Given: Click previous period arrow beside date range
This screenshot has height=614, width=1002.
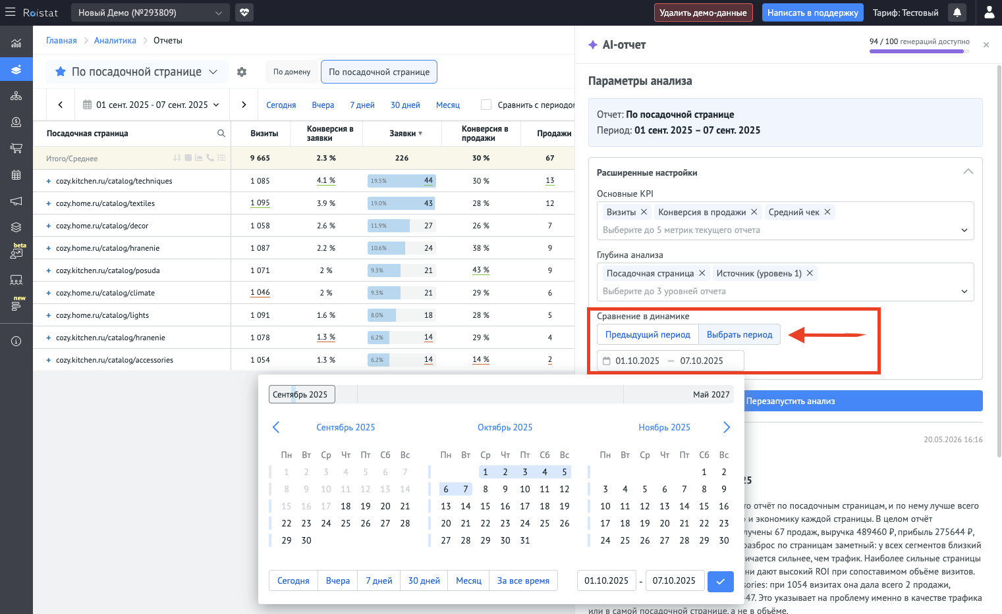Looking at the screenshot, I should pyautogui.click(x=61, y=105).
